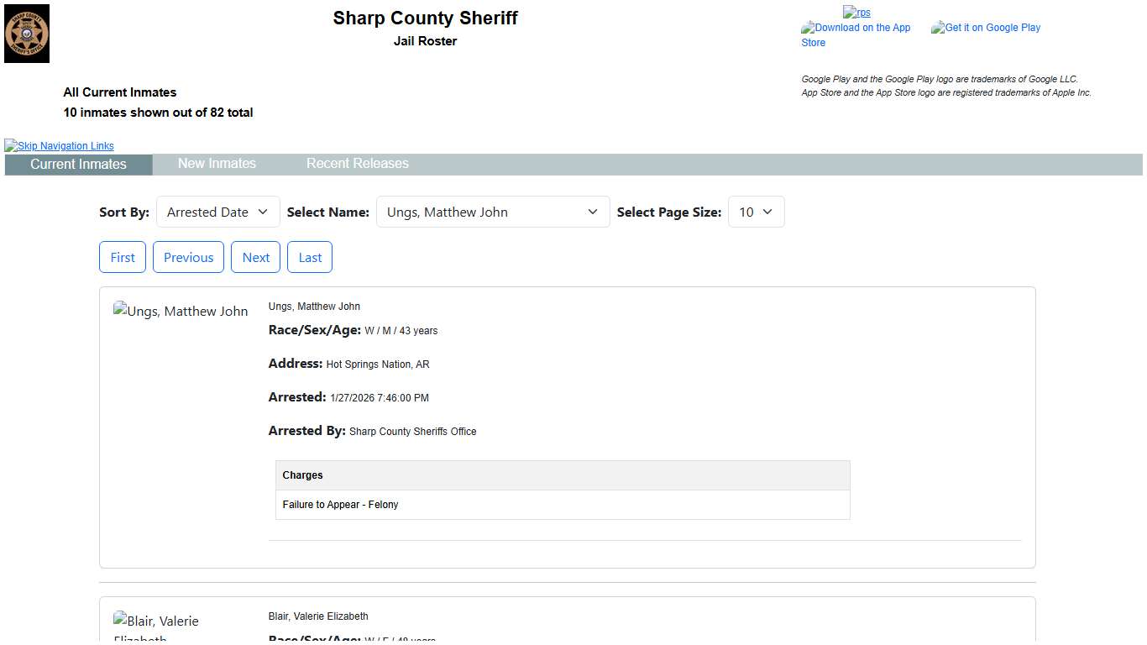This screenshot has width=1147, height=645.
Task: Click the Charges table header
Action: point(563,475)
